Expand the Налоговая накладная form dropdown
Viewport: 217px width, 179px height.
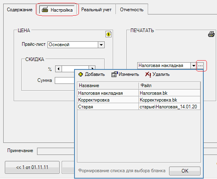tap(194, 66)
